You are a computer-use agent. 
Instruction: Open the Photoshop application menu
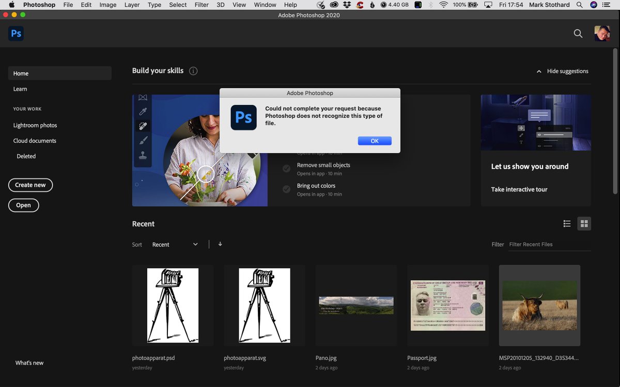[39, 5]
